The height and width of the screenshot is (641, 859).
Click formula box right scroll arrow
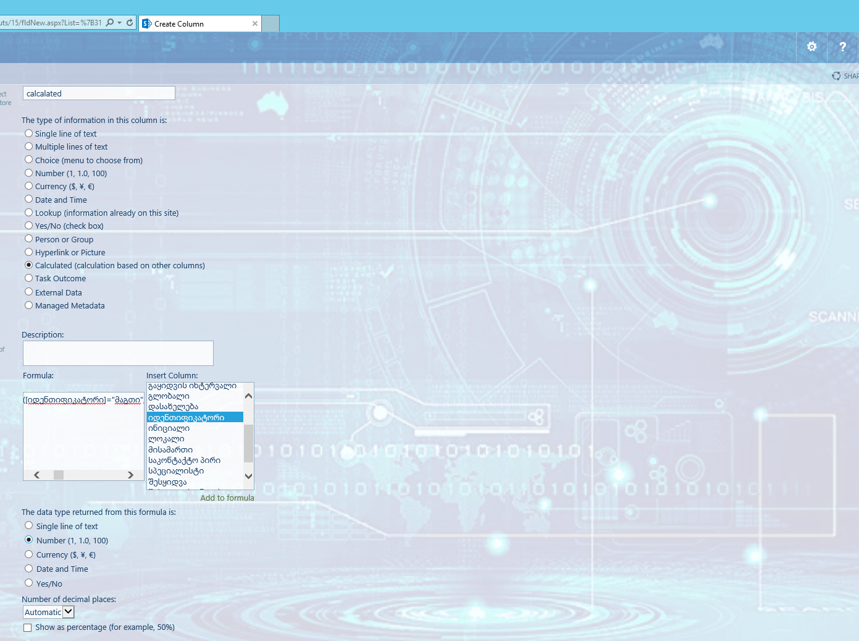tap(130, 475)
